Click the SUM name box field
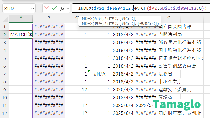The width and height of the screenshot is (210, 118). 16,8
